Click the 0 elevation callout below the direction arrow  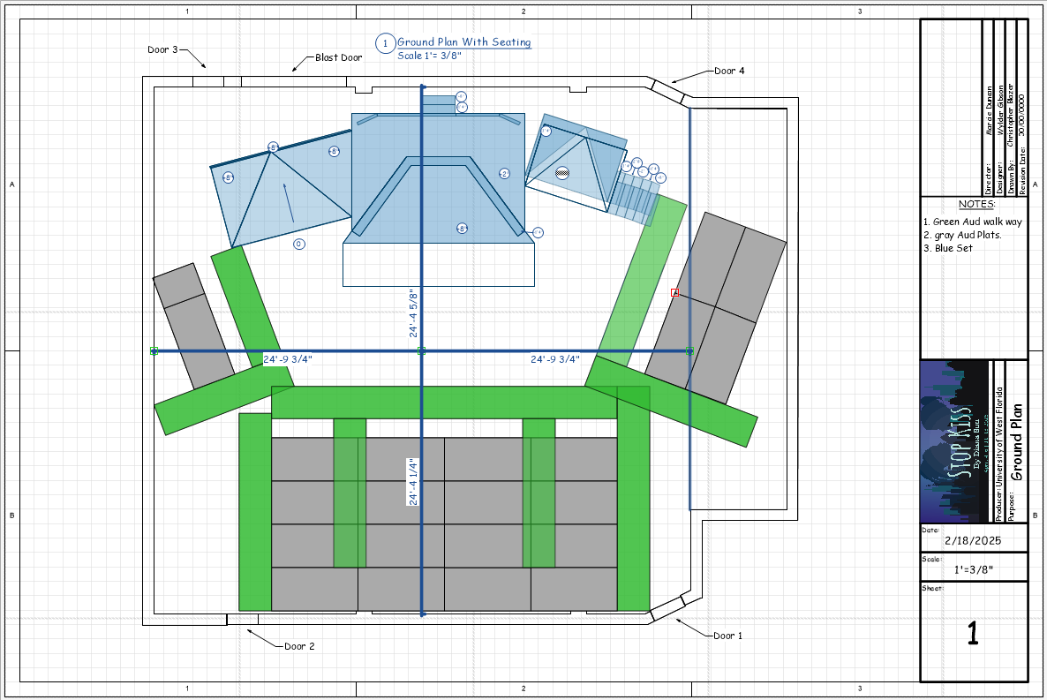click(x=299, y=245)
